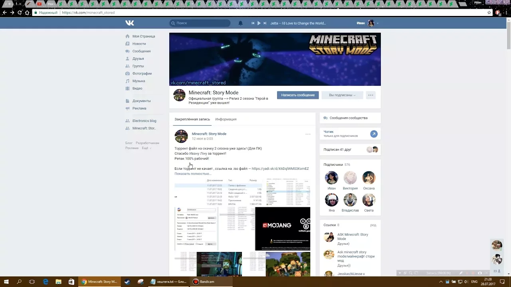
Task: Click the post date 12 июл в 0:03
Action: tap(202, 139)
